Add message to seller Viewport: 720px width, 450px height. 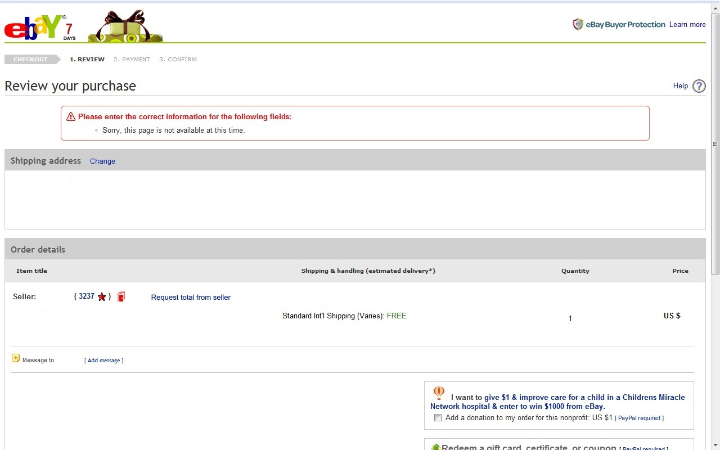pos(104,361)
